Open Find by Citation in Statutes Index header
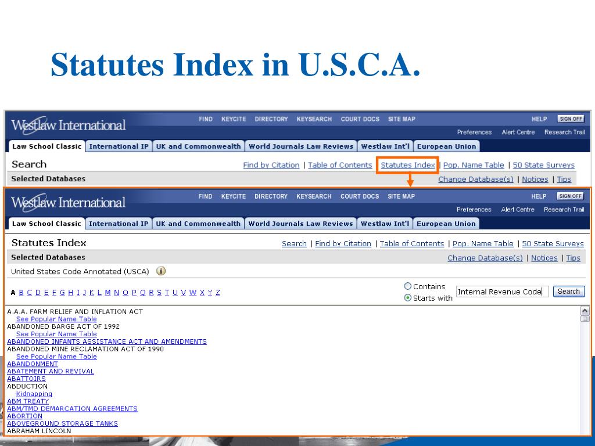Screen dimensions: 595x446 (343, 244)
